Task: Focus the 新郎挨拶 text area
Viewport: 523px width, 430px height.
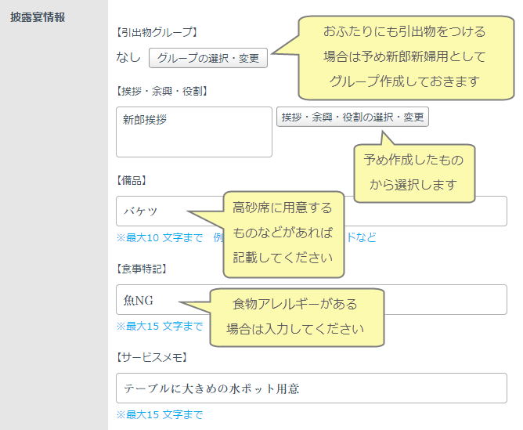Action: (x=193, y=132)
